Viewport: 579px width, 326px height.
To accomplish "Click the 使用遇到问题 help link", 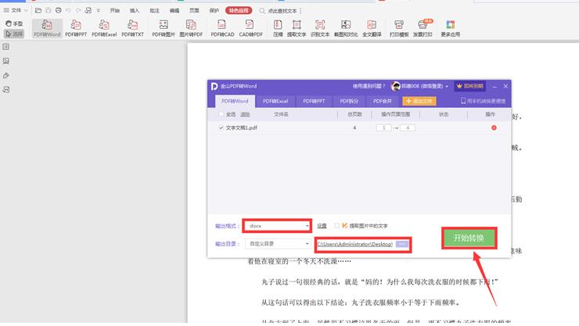I will point(369,86).
